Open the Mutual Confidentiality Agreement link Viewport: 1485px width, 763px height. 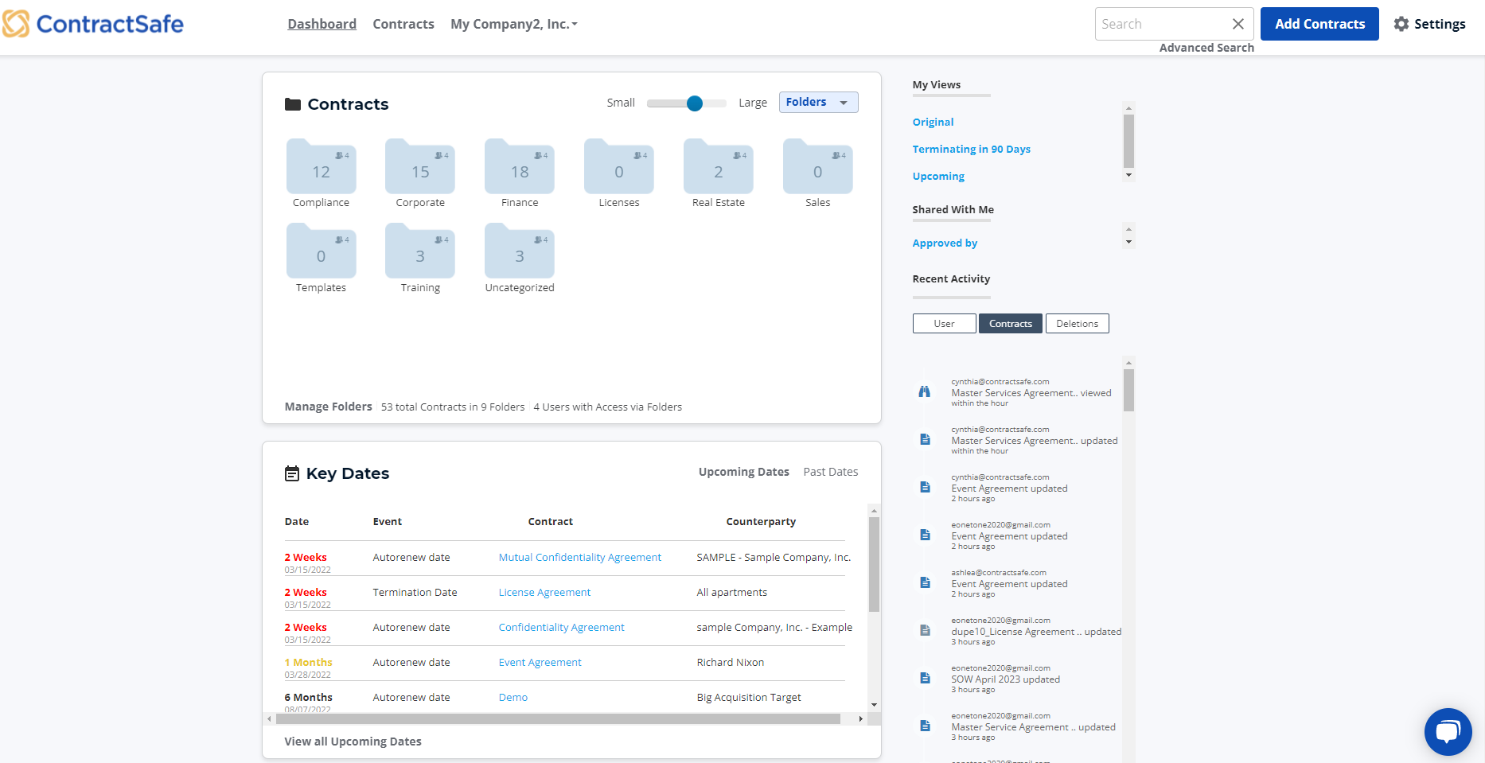click(x=579, y=558)
